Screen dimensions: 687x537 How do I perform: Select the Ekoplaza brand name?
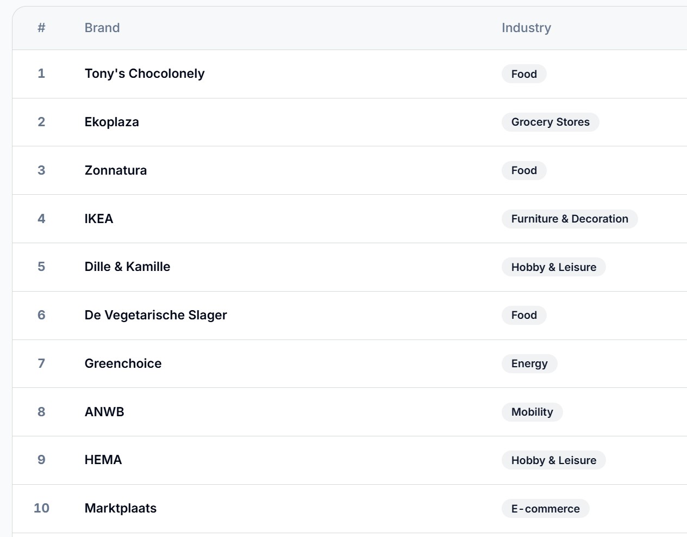(111, 122)
